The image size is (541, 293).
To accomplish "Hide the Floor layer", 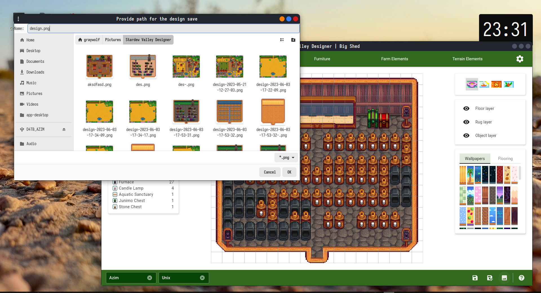I will coord(466,108).
